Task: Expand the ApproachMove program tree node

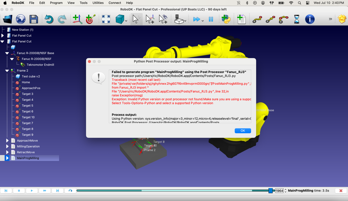Action: [x=8, y=141]
